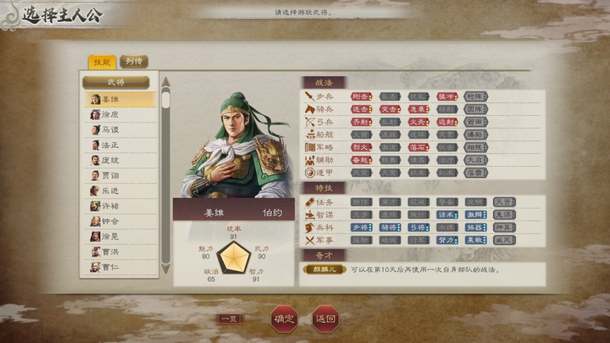Click the 军事 crossed swords icon
Viewport: 610px width, 343px height.
310,240
